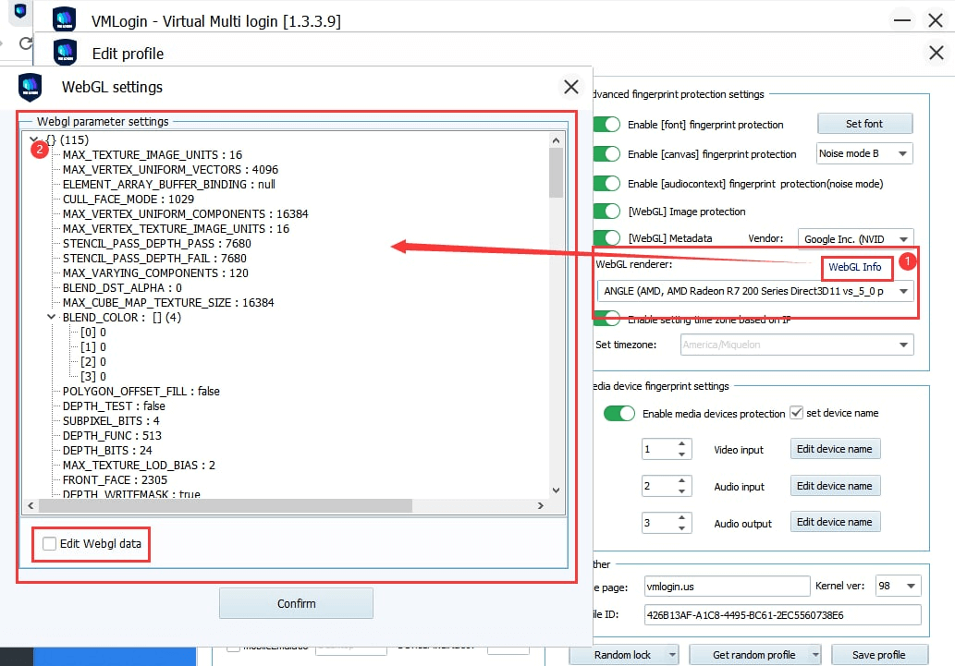Collapse the root (115) tree node
The image size is (955, 666).
point(34,139)
